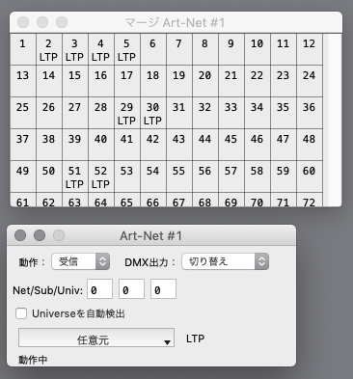Select channel 42 cell

click(153, 145)
